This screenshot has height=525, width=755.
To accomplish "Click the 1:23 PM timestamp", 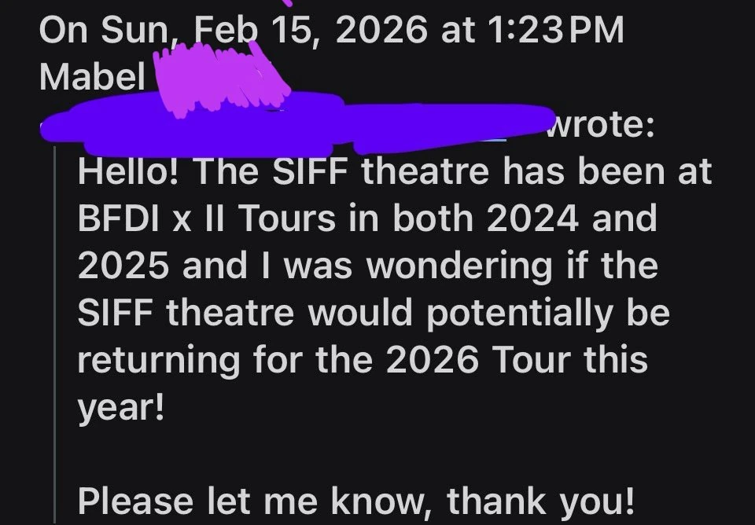I will (x=555, y=31).
